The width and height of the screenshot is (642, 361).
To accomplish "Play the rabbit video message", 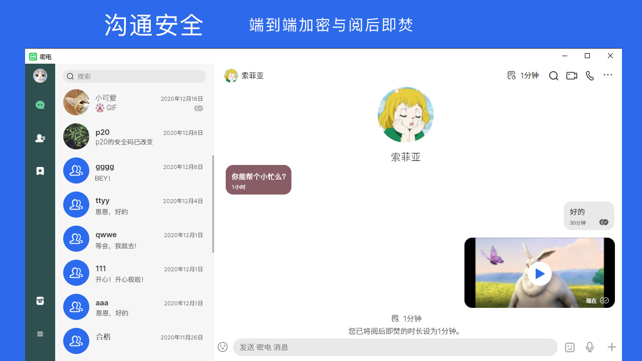I will (540, 273).
